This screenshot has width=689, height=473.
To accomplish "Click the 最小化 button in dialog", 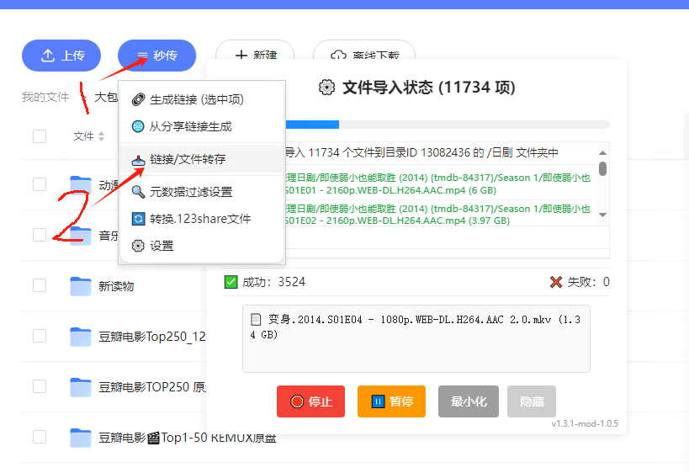I will coord(468,401).
